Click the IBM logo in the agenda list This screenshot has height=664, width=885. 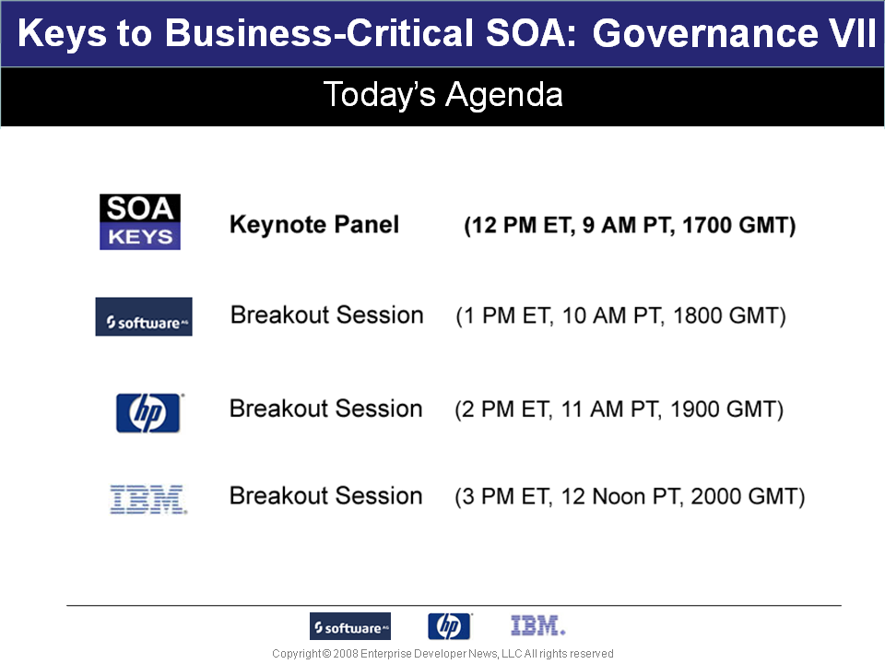point(148,499)
